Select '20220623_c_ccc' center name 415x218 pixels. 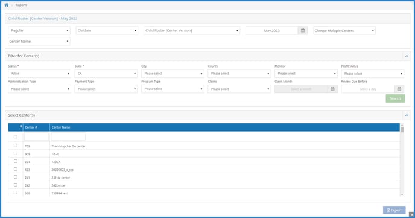63,170
